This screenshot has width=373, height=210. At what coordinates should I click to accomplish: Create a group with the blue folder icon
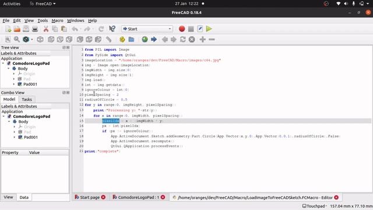(x=131, y=39)
